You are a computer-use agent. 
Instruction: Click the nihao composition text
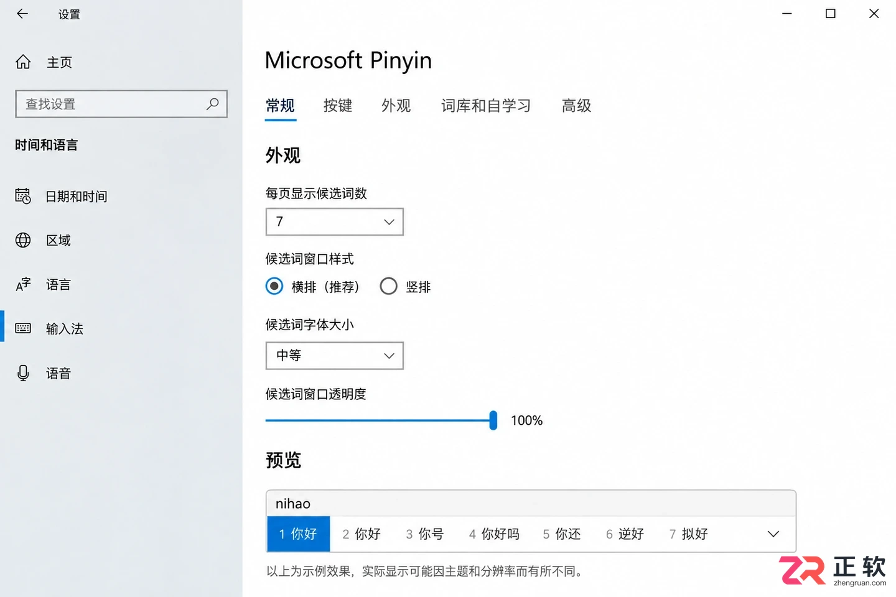point(293,504)
